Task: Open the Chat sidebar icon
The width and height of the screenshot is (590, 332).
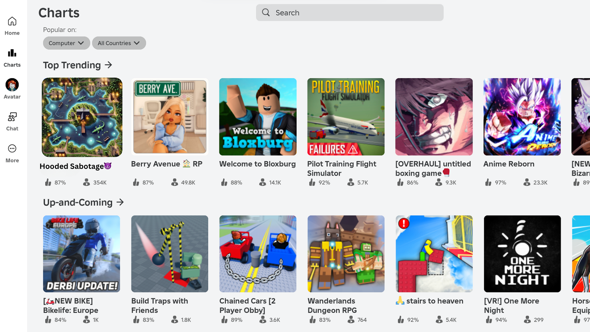Action: (12, 117)
